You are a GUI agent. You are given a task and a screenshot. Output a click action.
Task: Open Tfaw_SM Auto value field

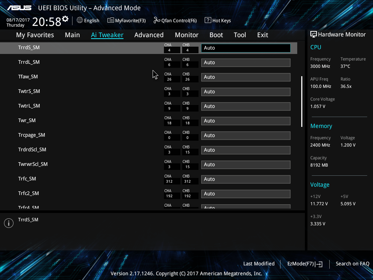[246, 77]
